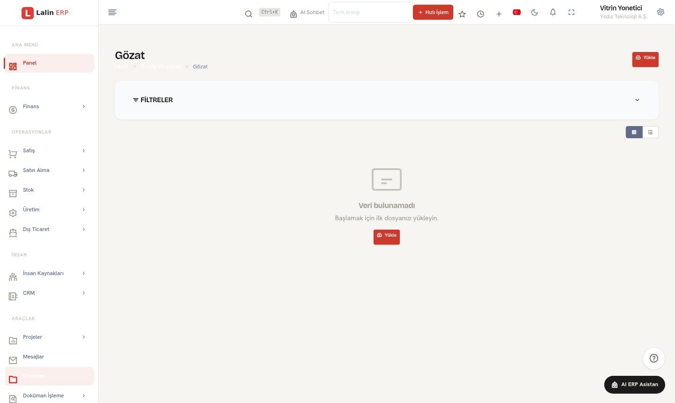Open the Doküman İşleme menu
Image resolution: width=675 pixels, height=403 pixels.
point(49,396)
